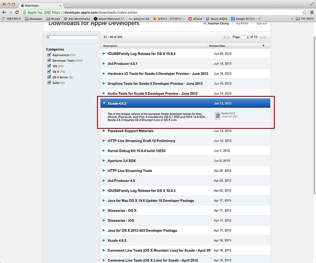Viewport: 316px width, 263px height.
Task: Open HTTP Live Streaming Draft 12 entry
Action: pyautogui.click(x=141, y=141)
